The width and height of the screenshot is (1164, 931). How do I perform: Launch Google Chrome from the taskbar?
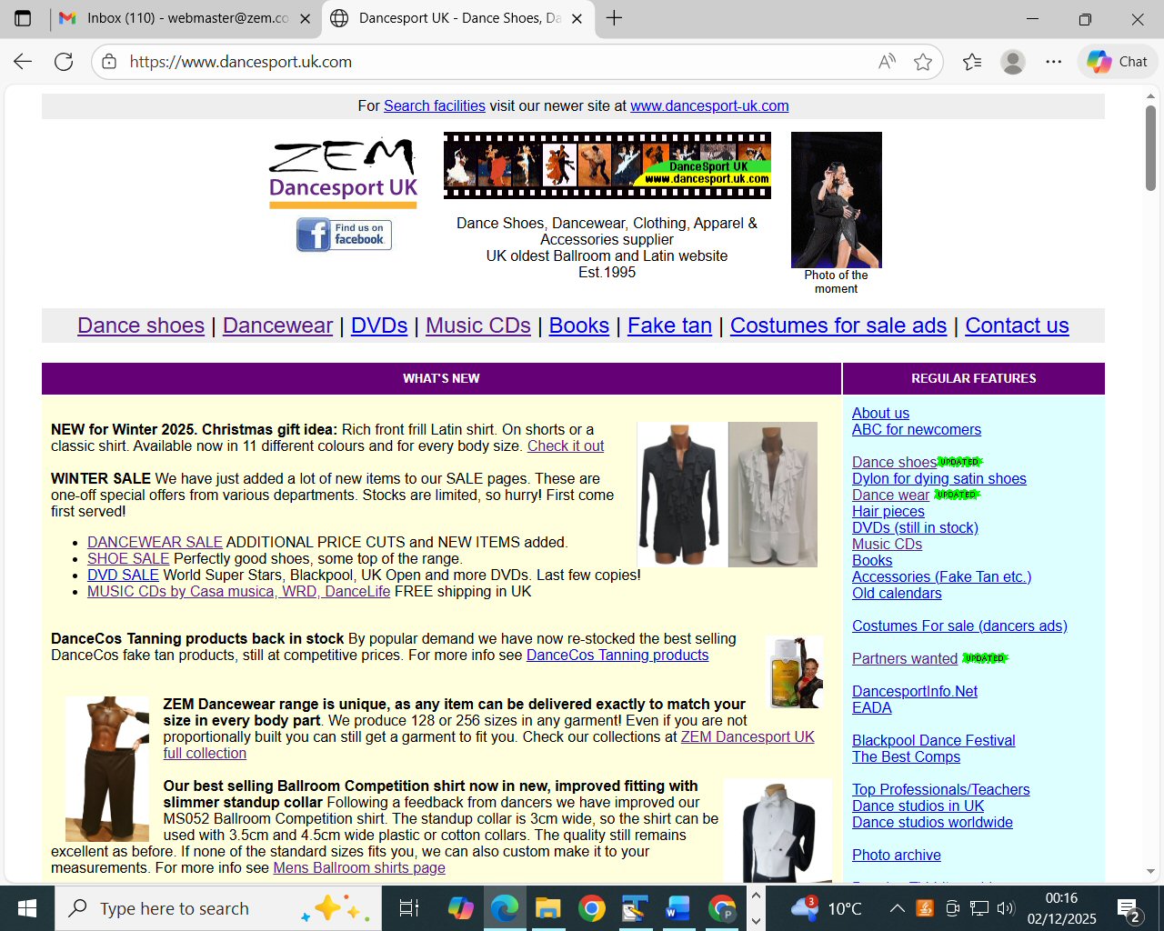(x=592, y=907)
